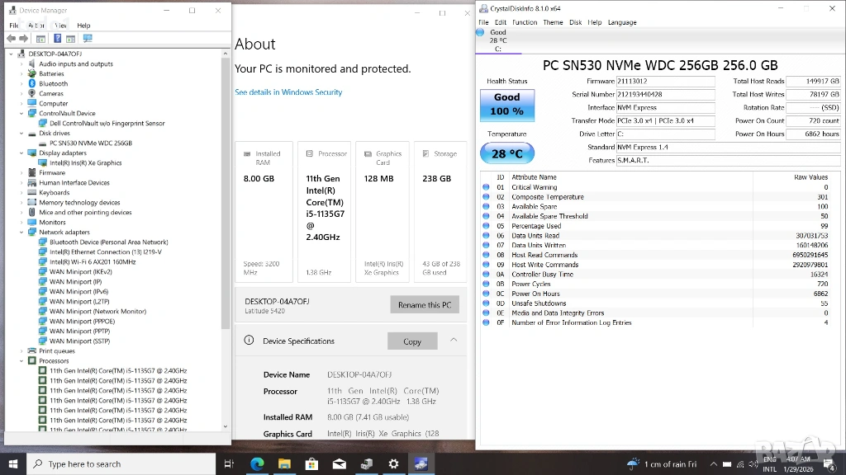
Task: Select PC SN530 NVMe WDC 256GB disk drive
Action: [x=90, y=143]
